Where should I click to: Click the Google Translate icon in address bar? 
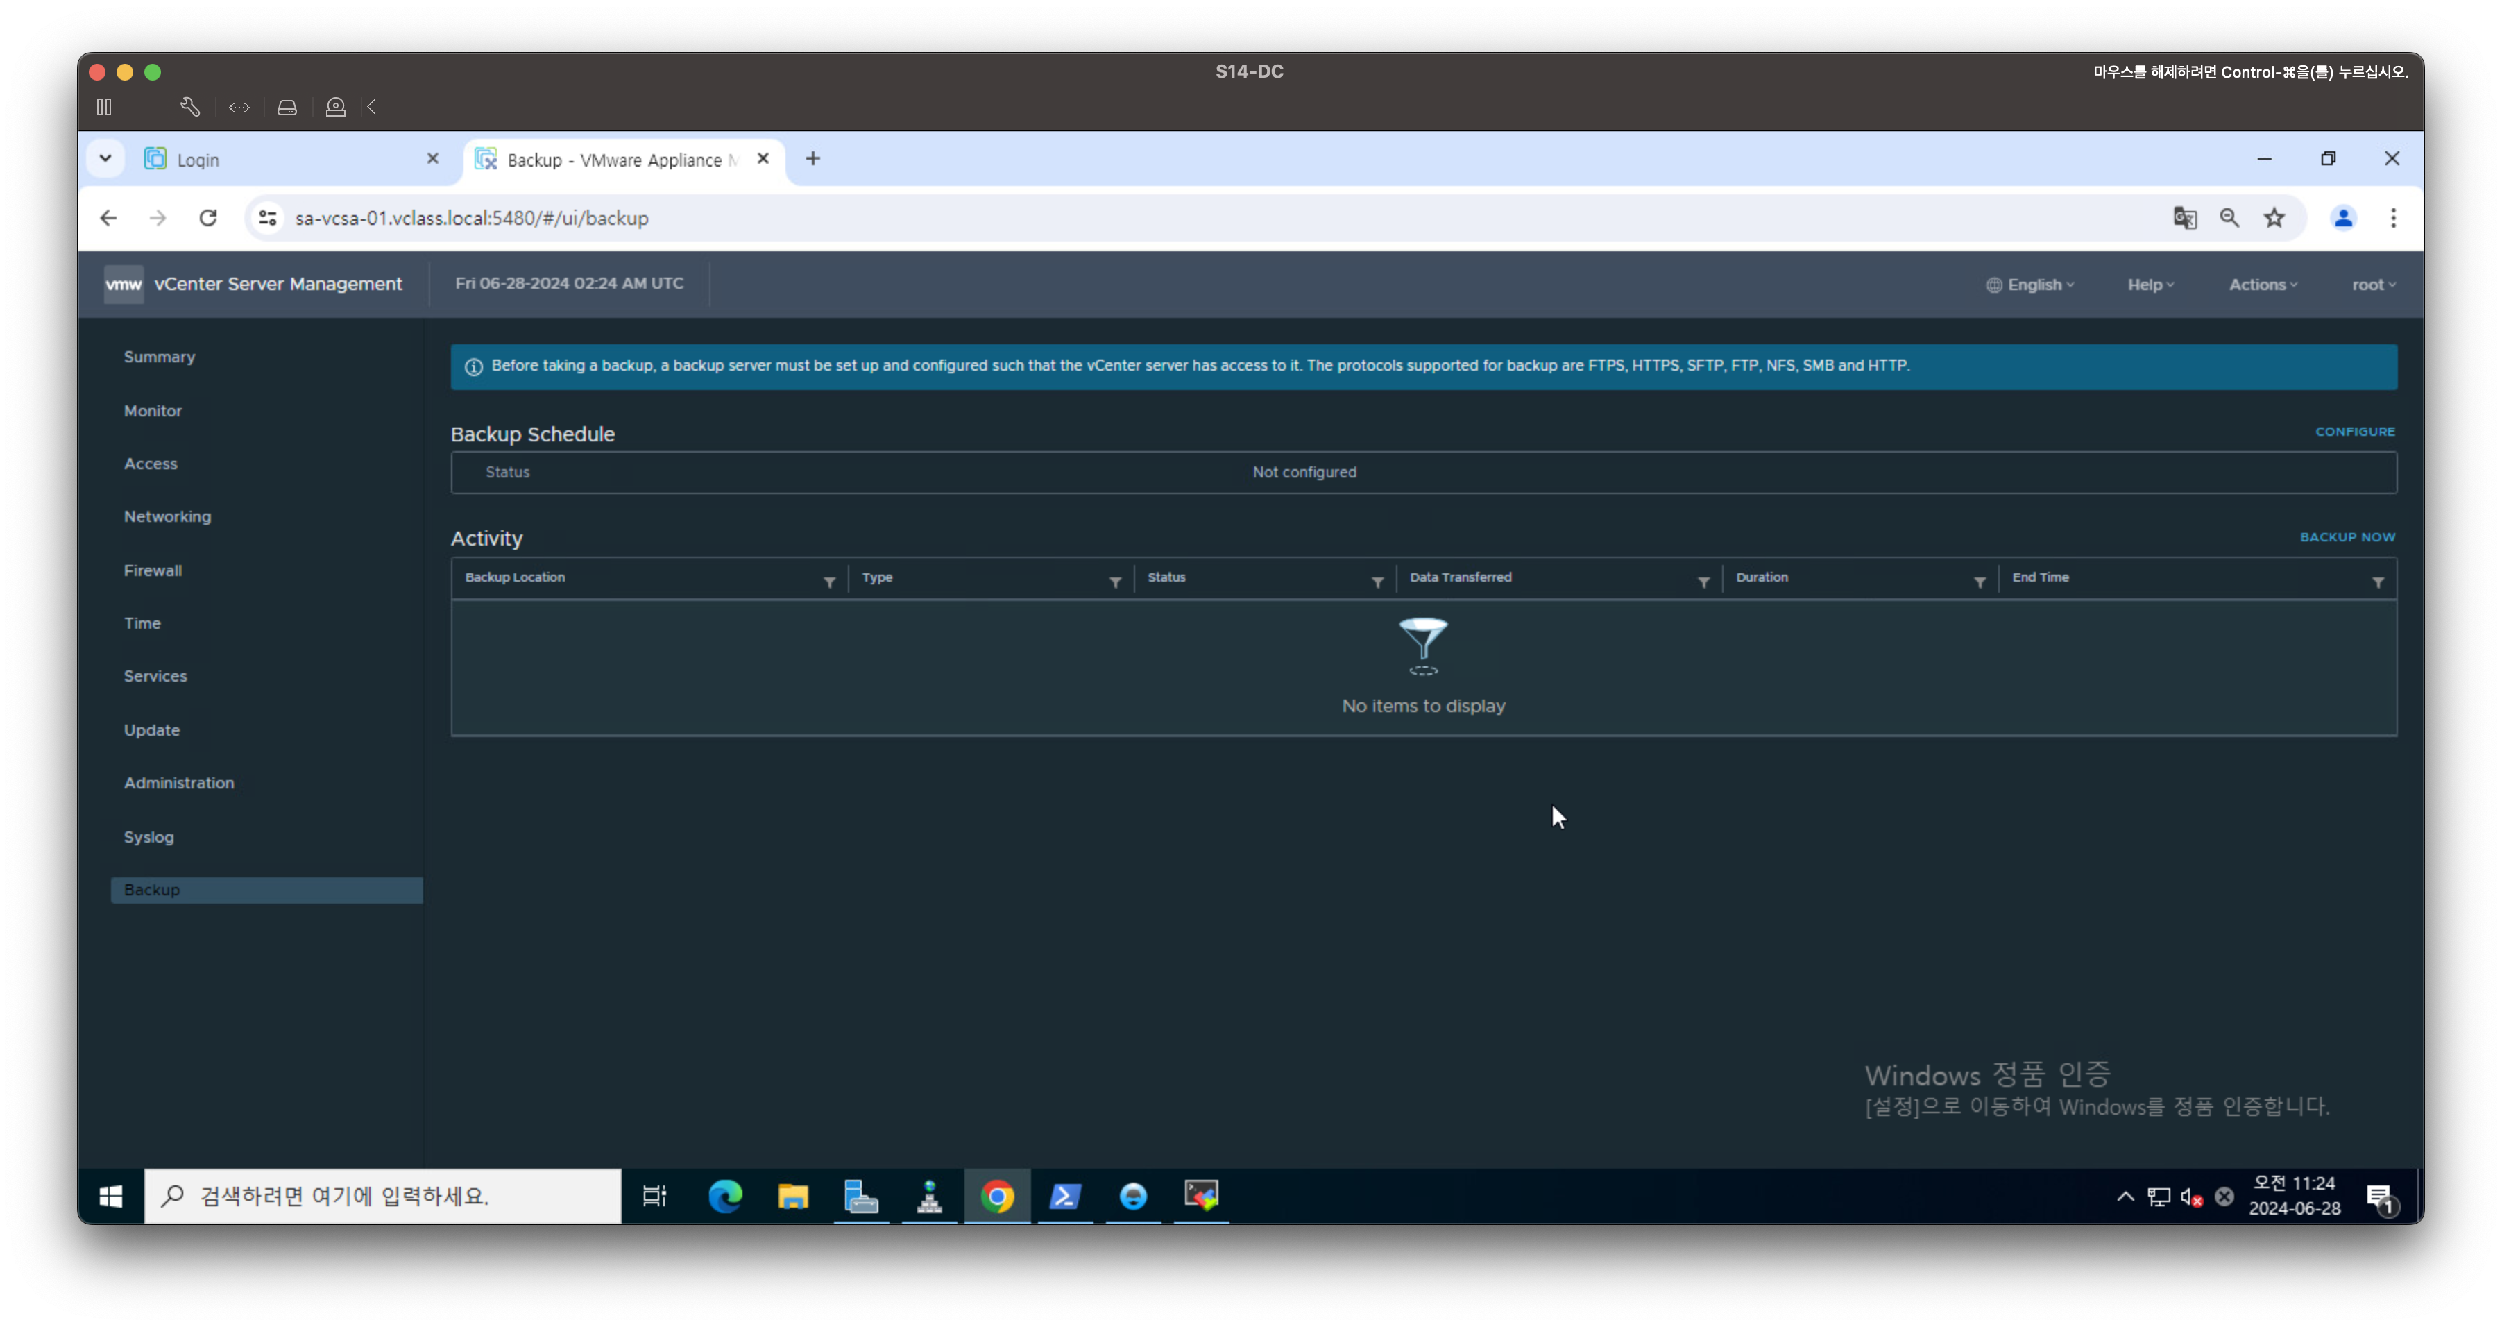click(x=2184, y=218)
